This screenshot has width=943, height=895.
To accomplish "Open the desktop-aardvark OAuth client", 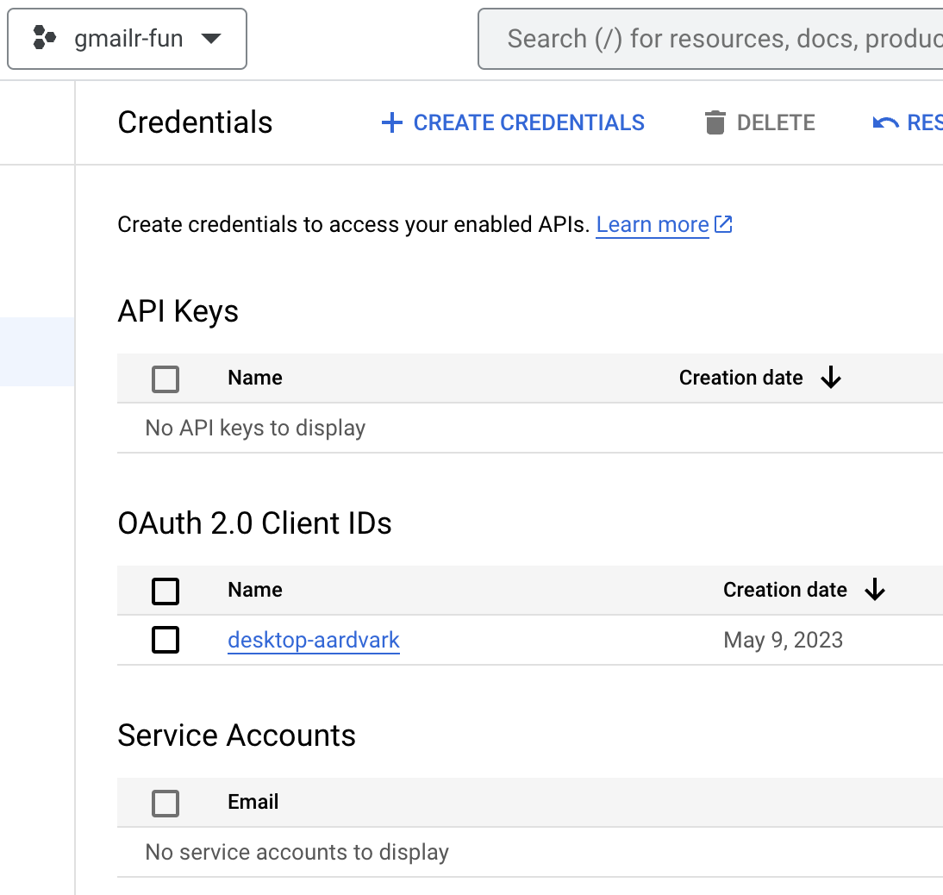I will click(313, 640).
